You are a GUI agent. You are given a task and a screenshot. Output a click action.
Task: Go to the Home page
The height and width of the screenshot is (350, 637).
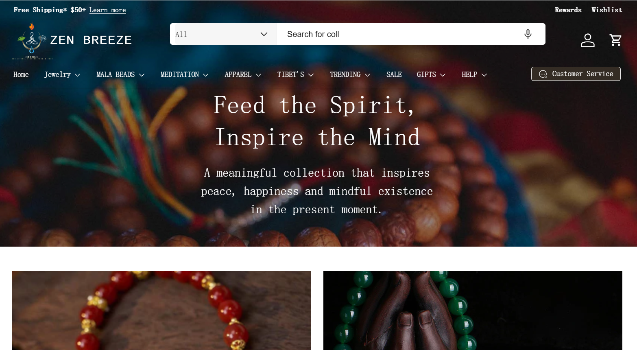[x=21, y=74]
